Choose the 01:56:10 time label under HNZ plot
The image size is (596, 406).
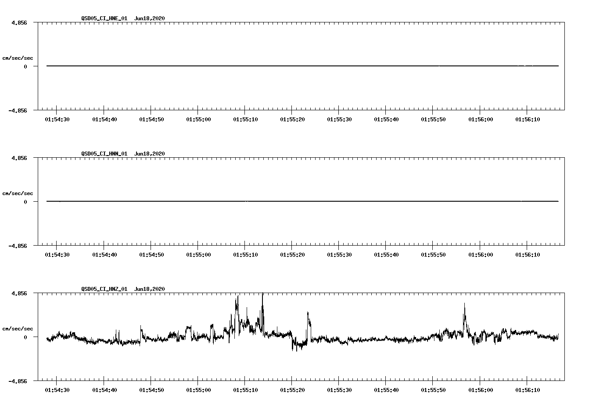coord(528,390)
